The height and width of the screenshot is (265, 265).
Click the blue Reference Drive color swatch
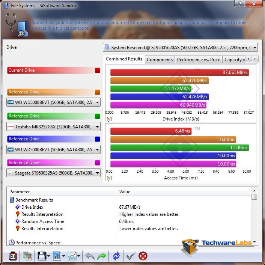pyautogui.click(x=98, y=139)
